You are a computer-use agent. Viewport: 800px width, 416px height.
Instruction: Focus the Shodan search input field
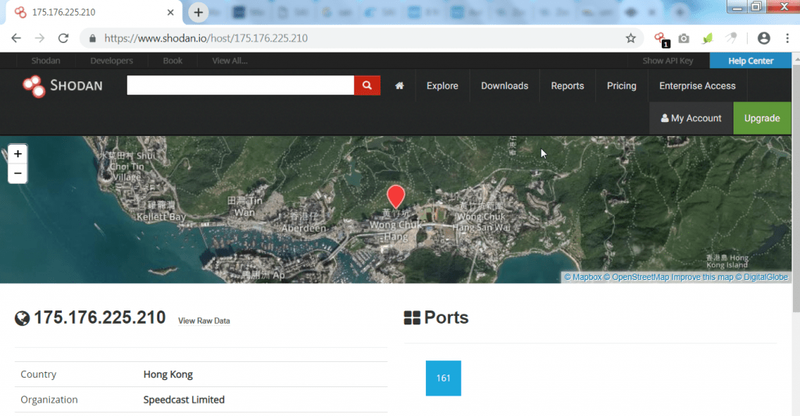coord(241,85)
